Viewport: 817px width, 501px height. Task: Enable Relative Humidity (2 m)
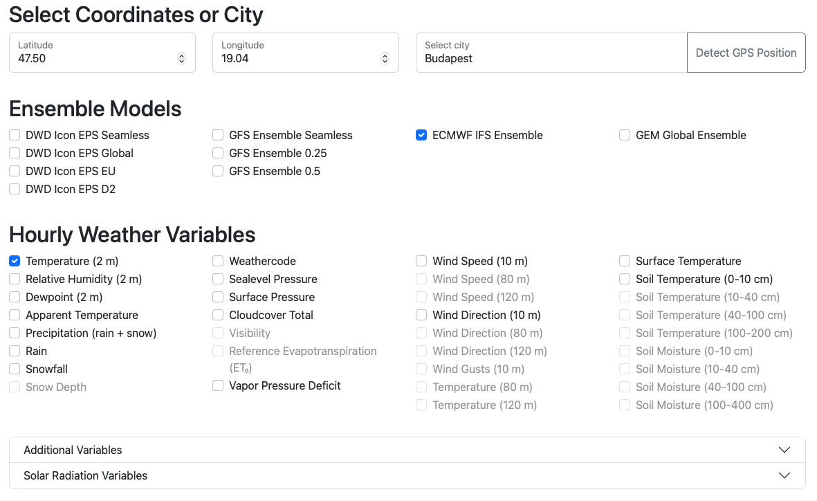pos(14,279)
